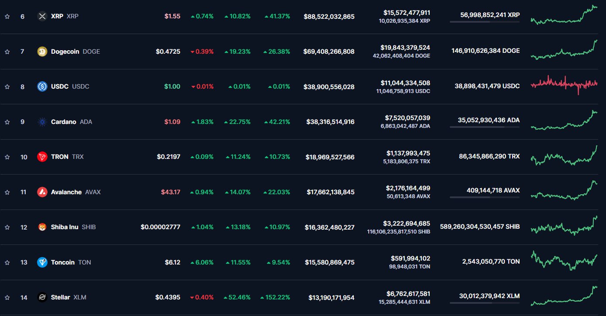The height and width of the screenshot is (316, 606).
Task: Open the USDC coin page link
Action: click(70, 86)
